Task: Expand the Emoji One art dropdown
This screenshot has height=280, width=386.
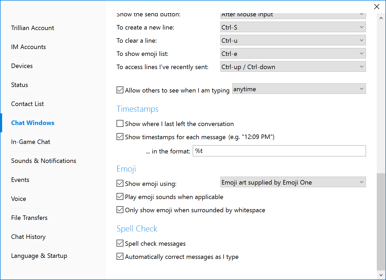Action: click(293, 182)
